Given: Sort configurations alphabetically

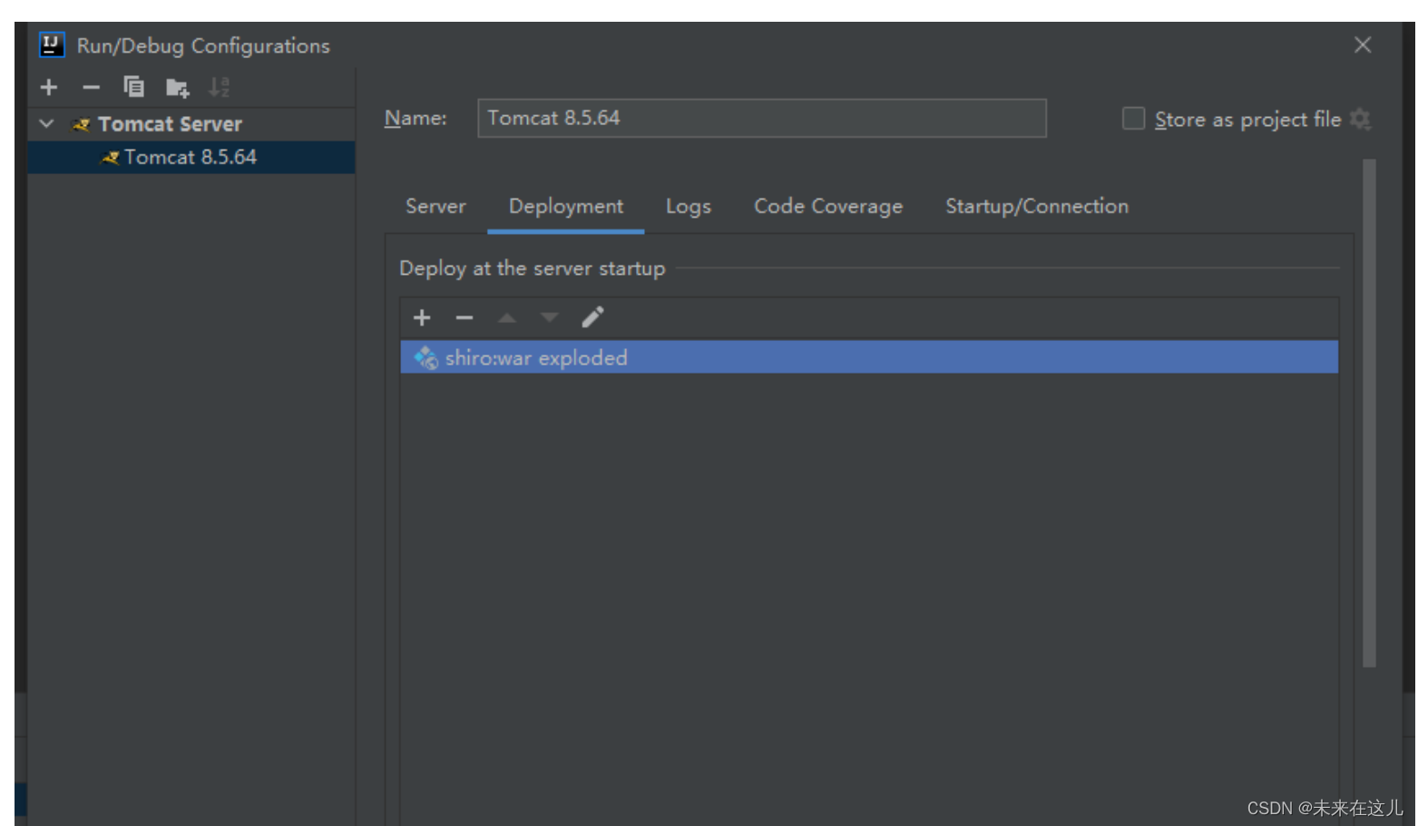Looking at the screenshot, I should (219, 87).
